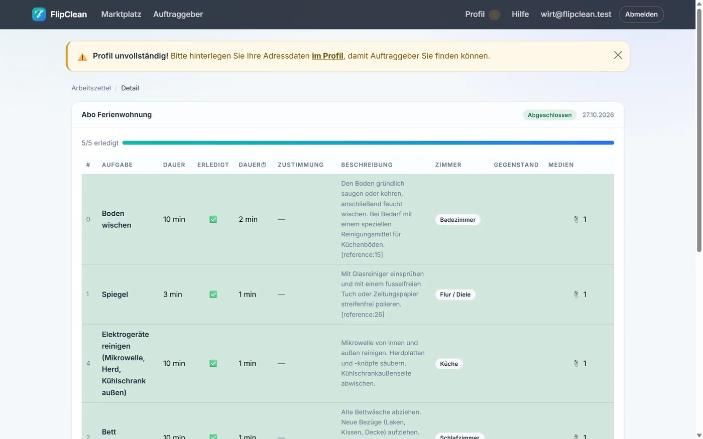This screenshot has width=703, height=439.
Task: Click the warning triangle icon in the banner
Action: pos(82,57)
